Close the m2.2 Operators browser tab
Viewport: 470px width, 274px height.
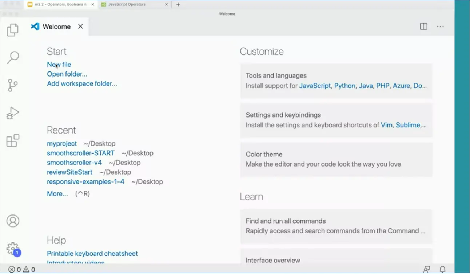(93, 4)
